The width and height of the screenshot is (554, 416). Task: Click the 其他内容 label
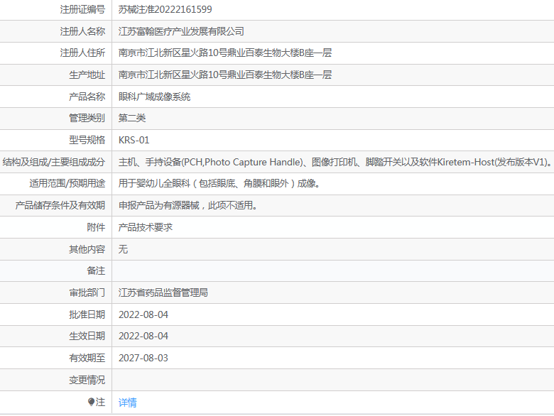click(87, 249)
